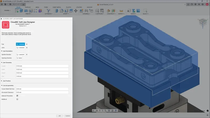Open the Assemble dropdown menu
210x118 pixels.
tap(86, 14)
